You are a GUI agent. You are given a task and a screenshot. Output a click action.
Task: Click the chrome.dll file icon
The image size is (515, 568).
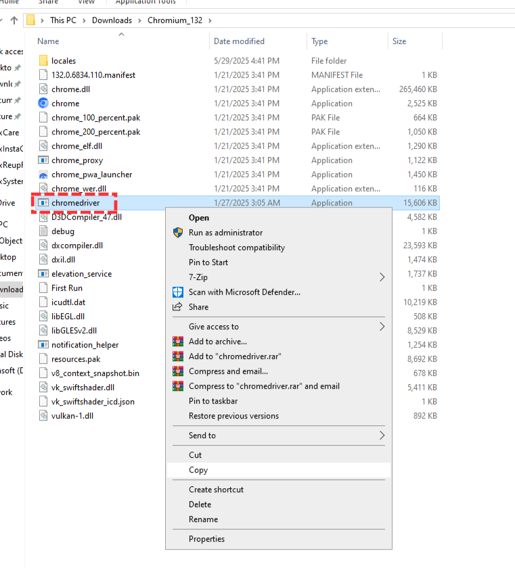pyautogui.click(x=43, y=89)
